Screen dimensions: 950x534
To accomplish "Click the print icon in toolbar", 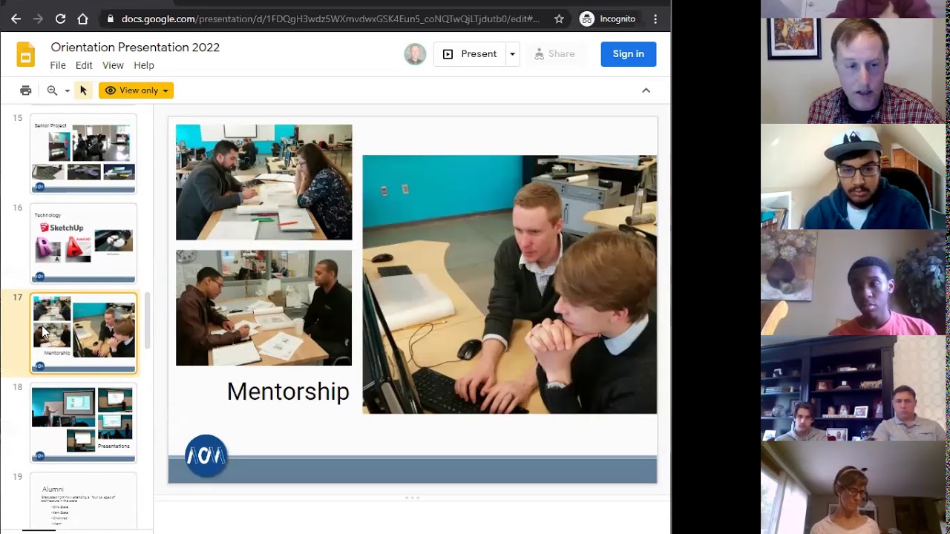I will (26, 90).
